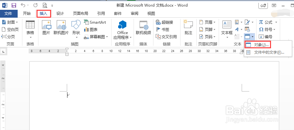Viewport: 294px width, 130px height.
Task: Open the 视图 tab
Action: click(151, 14)
